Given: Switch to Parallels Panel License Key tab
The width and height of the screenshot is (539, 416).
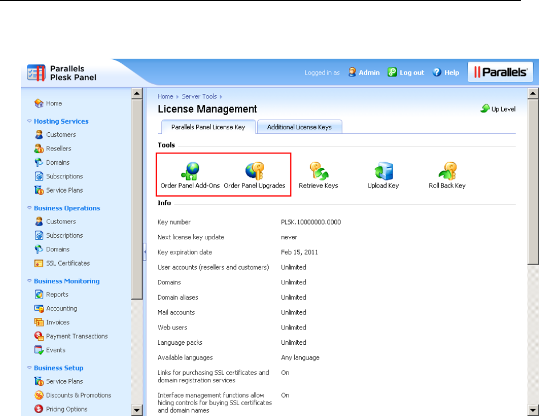Looking at the screenshot, I should [208, 127].
